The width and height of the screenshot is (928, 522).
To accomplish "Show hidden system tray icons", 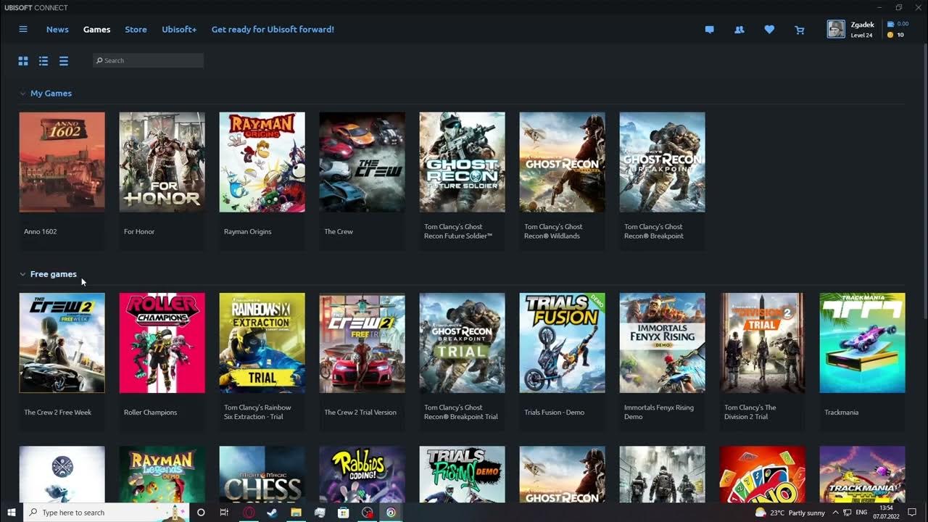I will pos(836,513).
